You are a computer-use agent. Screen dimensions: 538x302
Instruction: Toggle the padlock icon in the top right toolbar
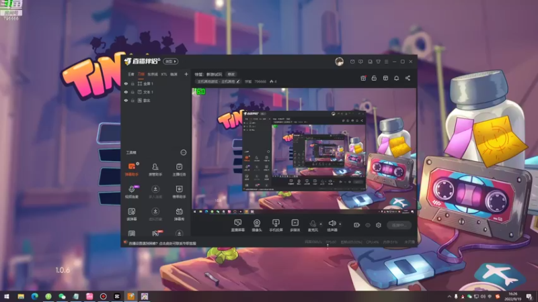375,78
